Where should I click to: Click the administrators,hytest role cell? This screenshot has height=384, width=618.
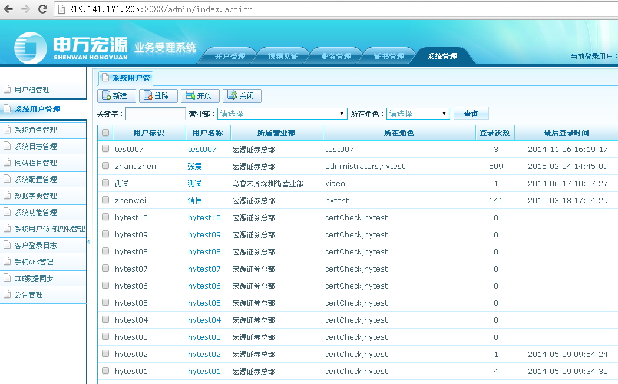[365, 167]
